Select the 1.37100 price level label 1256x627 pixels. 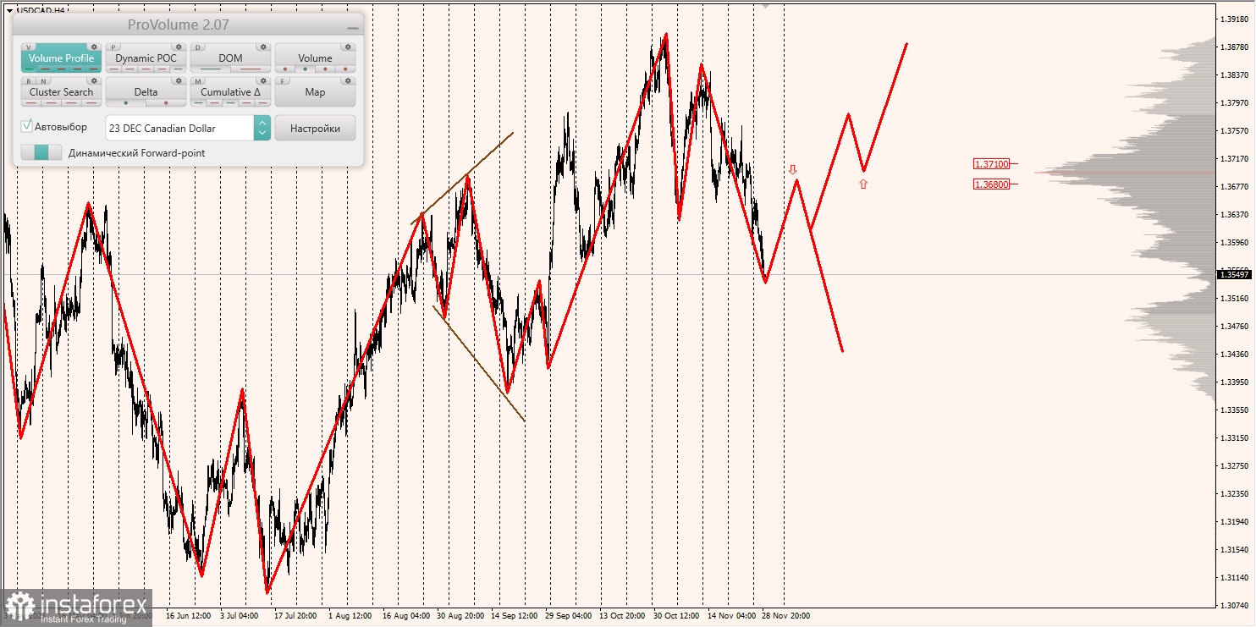point(991,164)
